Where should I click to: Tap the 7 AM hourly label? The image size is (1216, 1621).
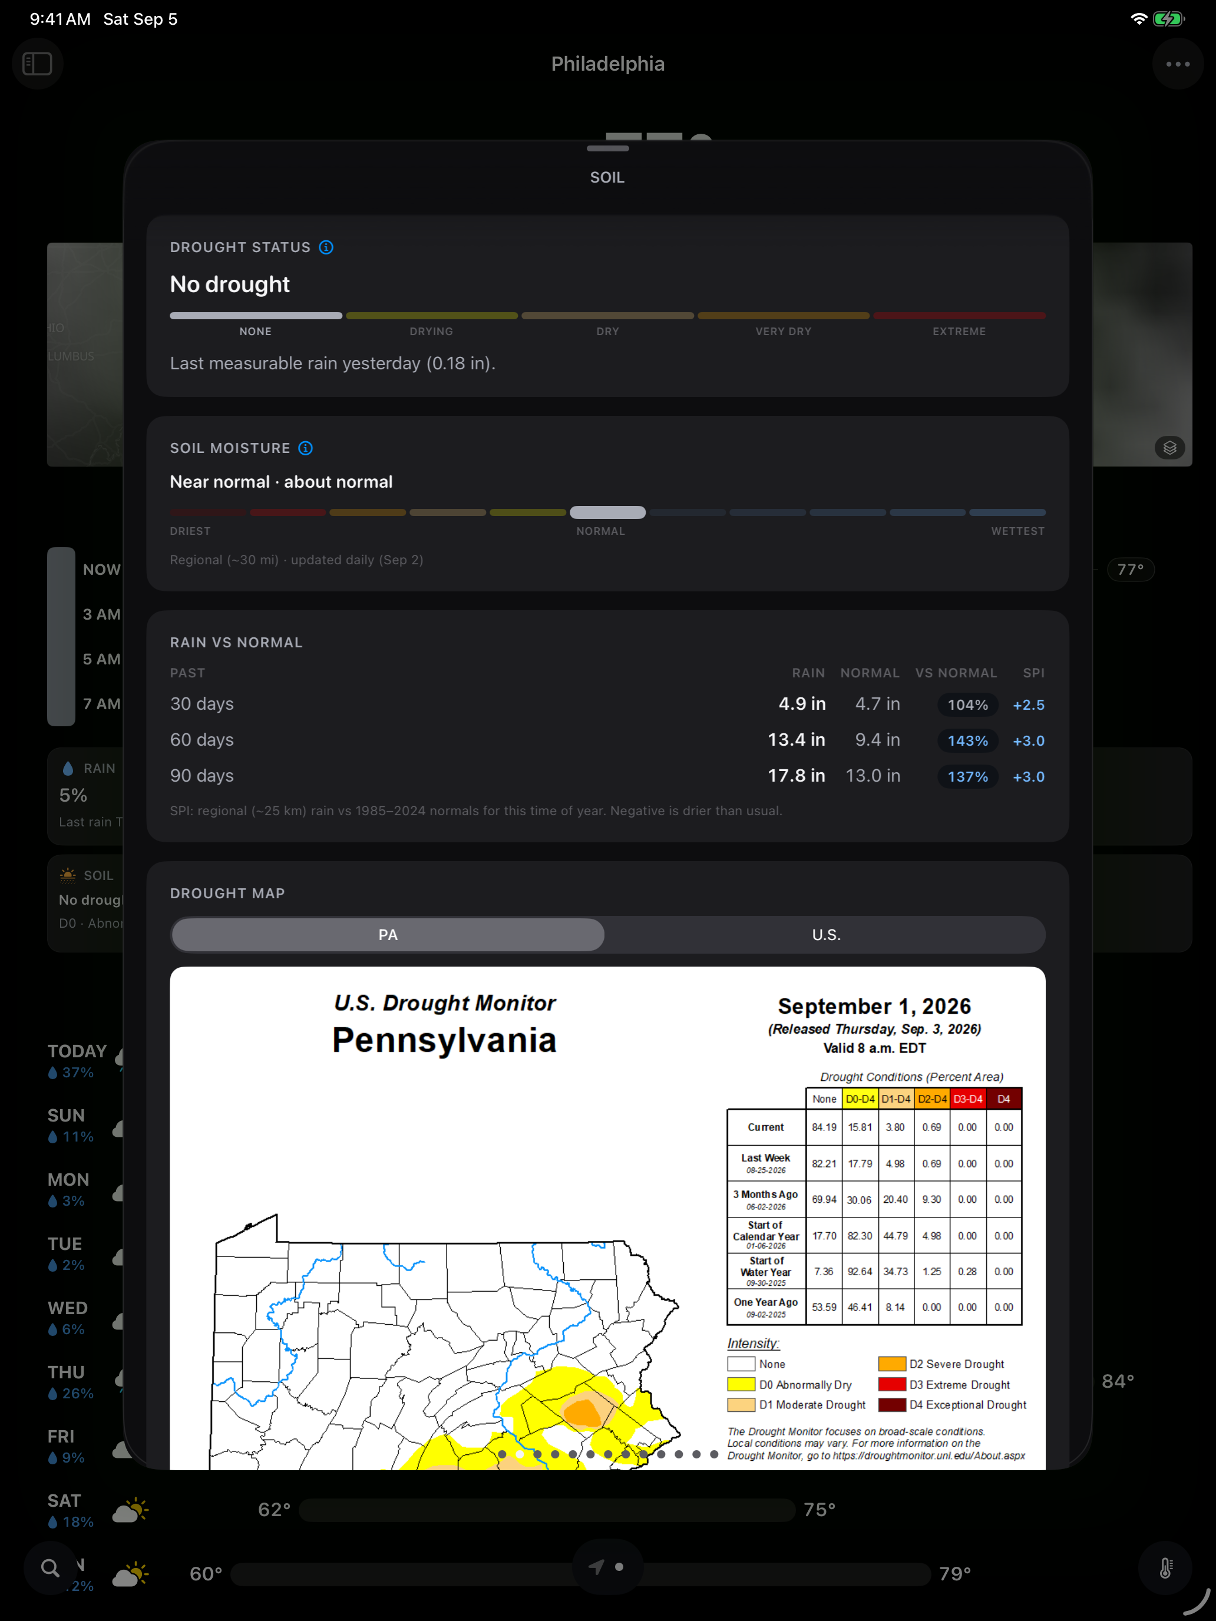(x=102, y=703)
